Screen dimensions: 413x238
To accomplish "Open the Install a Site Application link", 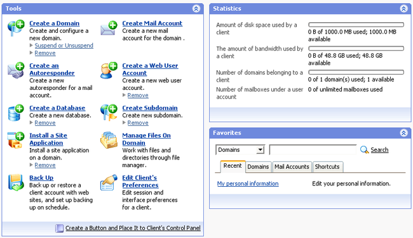I will 48,139.
